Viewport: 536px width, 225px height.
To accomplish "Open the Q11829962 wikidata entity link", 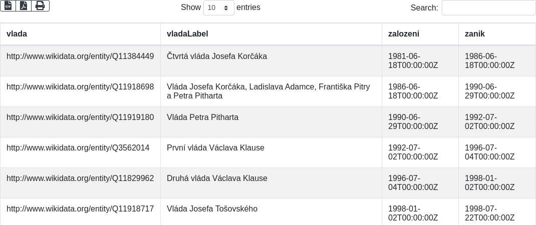I will (x=80, y=178).
